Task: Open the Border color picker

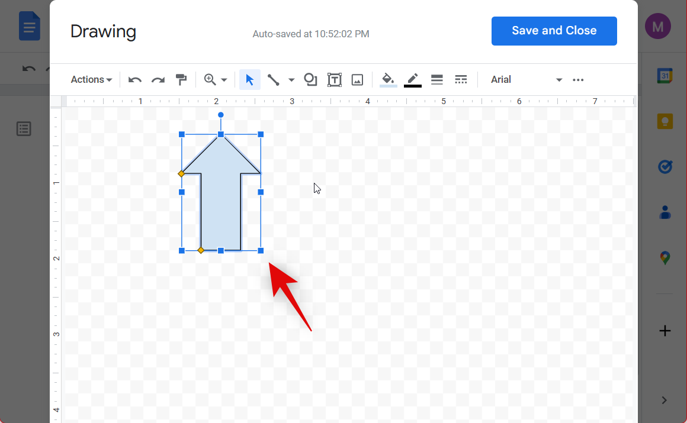Action: click(x=412, y=80)
